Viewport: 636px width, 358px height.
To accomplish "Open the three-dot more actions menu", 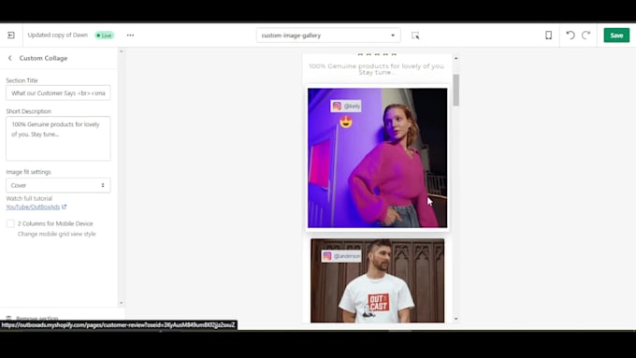I will [130, 36].
